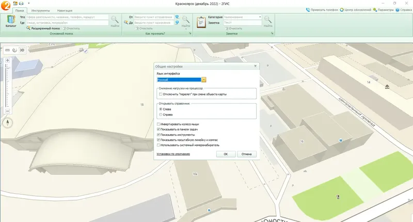This screenshot has height=222, width=413.
Task: Click the route search Найти magnifier
Action: point(186,21)
